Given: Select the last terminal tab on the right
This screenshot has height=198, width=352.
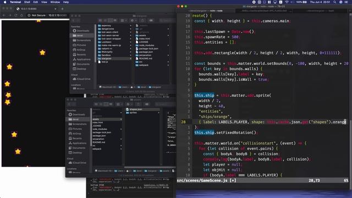Looking at the screenshot, I should 321,10.
